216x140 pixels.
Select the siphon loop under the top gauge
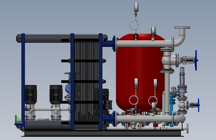tap(134, 25)
